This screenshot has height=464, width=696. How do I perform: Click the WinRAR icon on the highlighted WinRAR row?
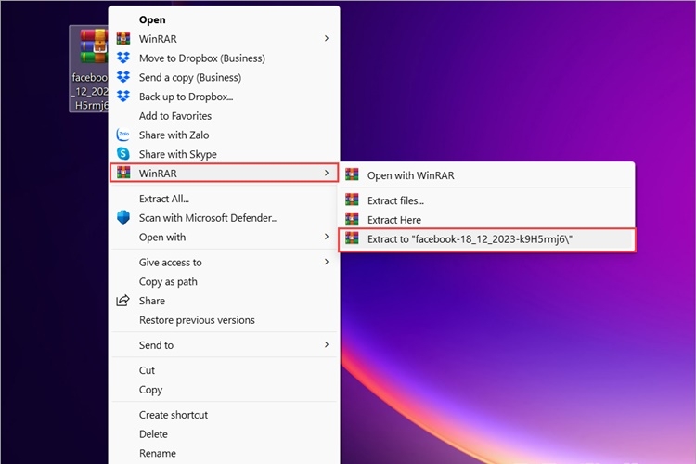coord(123,173)
